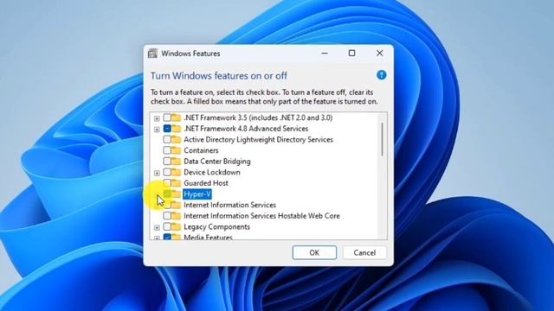Click folder icon beside Internet Information Services Hostable Web Core
Viewport: 554px width, 311px height.
(x=176, y=216)
